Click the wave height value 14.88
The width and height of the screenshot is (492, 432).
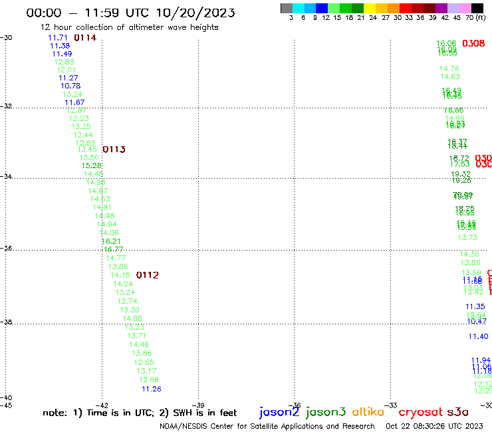[x=132, y=318]
